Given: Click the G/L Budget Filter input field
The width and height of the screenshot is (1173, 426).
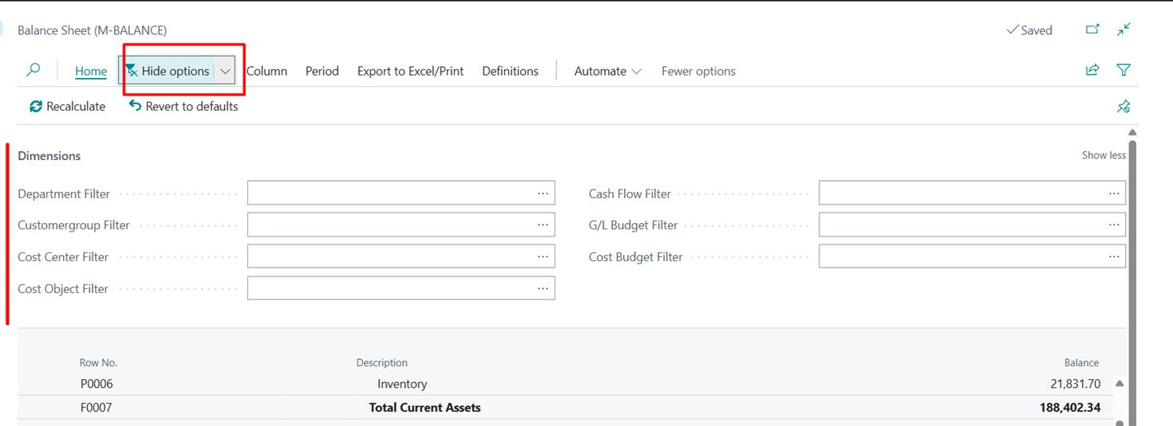Looking at the screenshot, I should click(x=972, y=225).
